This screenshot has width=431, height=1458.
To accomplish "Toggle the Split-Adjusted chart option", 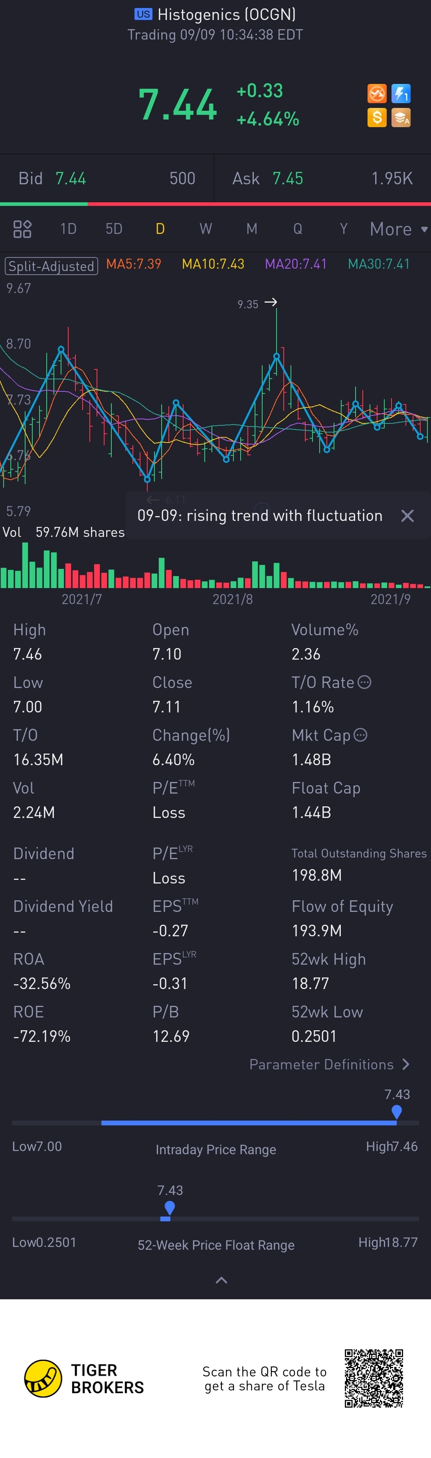I will (x=51, y=265).
